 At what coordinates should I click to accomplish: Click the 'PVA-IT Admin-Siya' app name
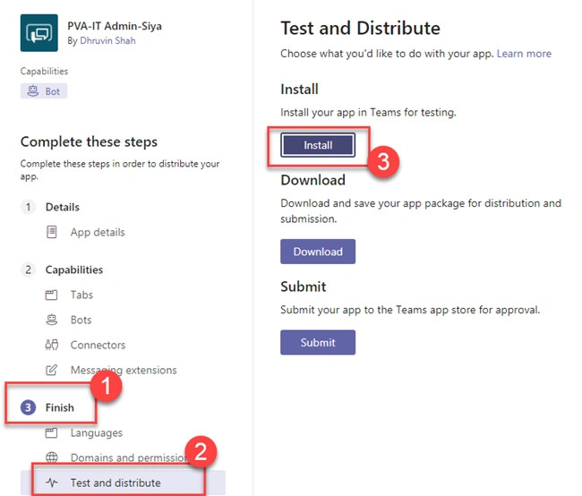[x=115, y=26]
